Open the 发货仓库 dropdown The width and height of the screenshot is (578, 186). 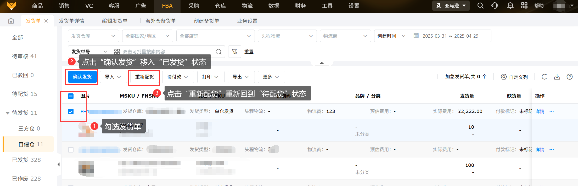(93, 36)
